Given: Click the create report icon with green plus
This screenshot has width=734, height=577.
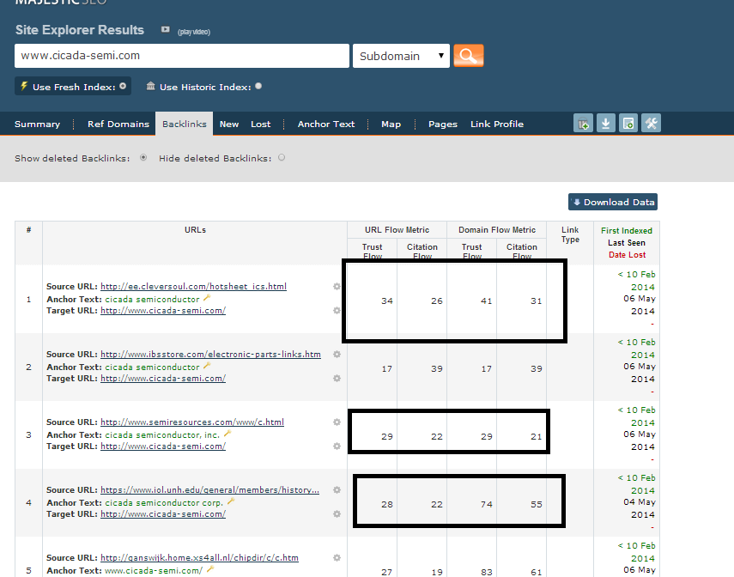Looking at the screenshot, I should pos(628,123).
